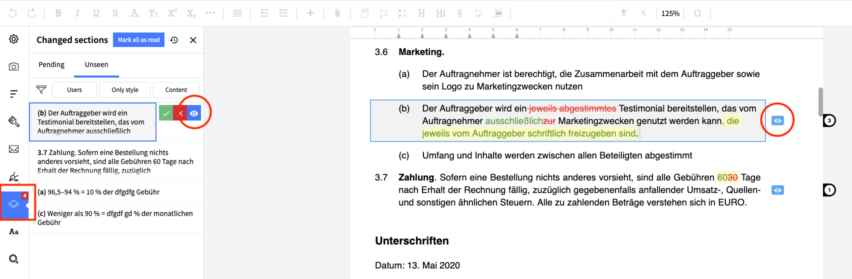Click the multilevel numbering icon
Screen dimensions: 852x279
(x=478, y=13)
